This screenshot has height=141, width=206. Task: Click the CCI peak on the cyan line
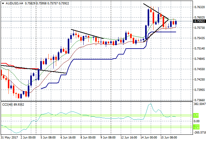click(151, 104)
